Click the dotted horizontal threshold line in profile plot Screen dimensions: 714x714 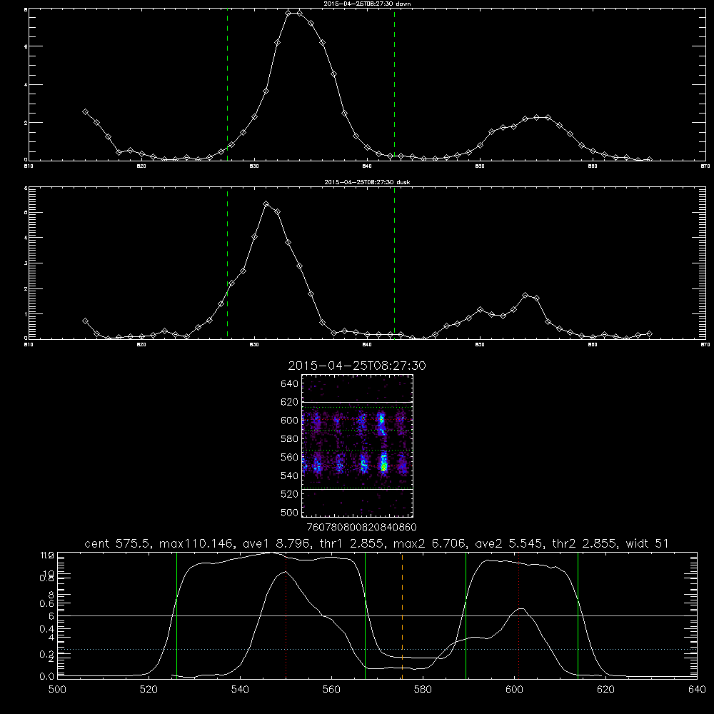click(x=377, y=649)
